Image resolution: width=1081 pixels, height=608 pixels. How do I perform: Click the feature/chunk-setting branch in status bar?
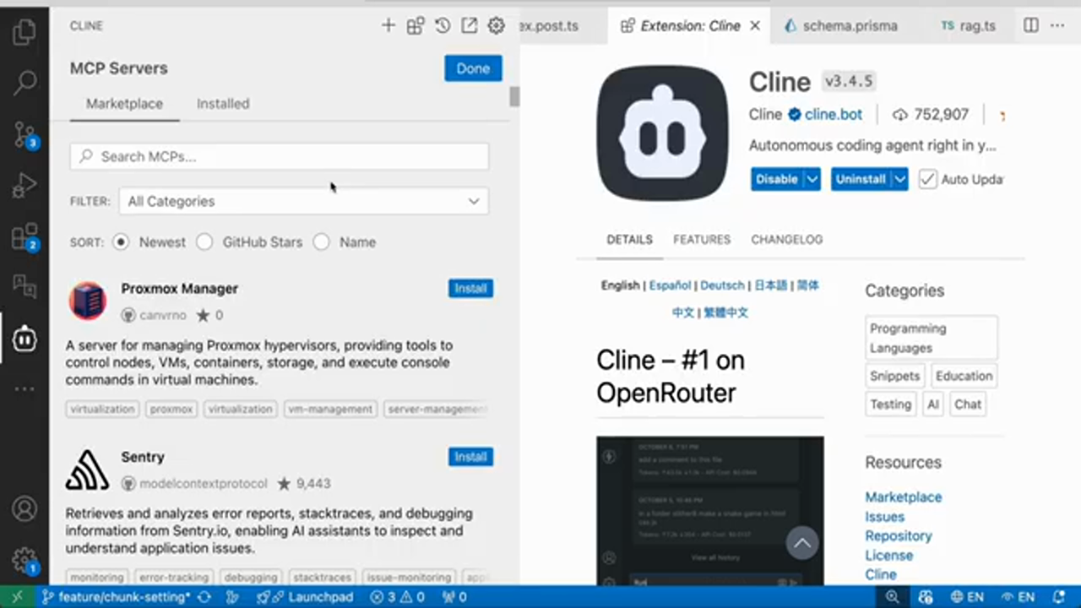coord(116,597)
